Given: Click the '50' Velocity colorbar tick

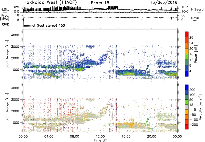Looking at the screenshot, I should [x=191, y=100].
